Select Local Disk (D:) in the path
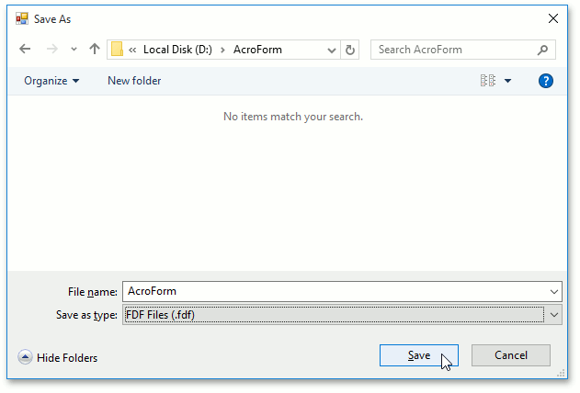Screen dimensions: 580x393 [x=177, y=50]
